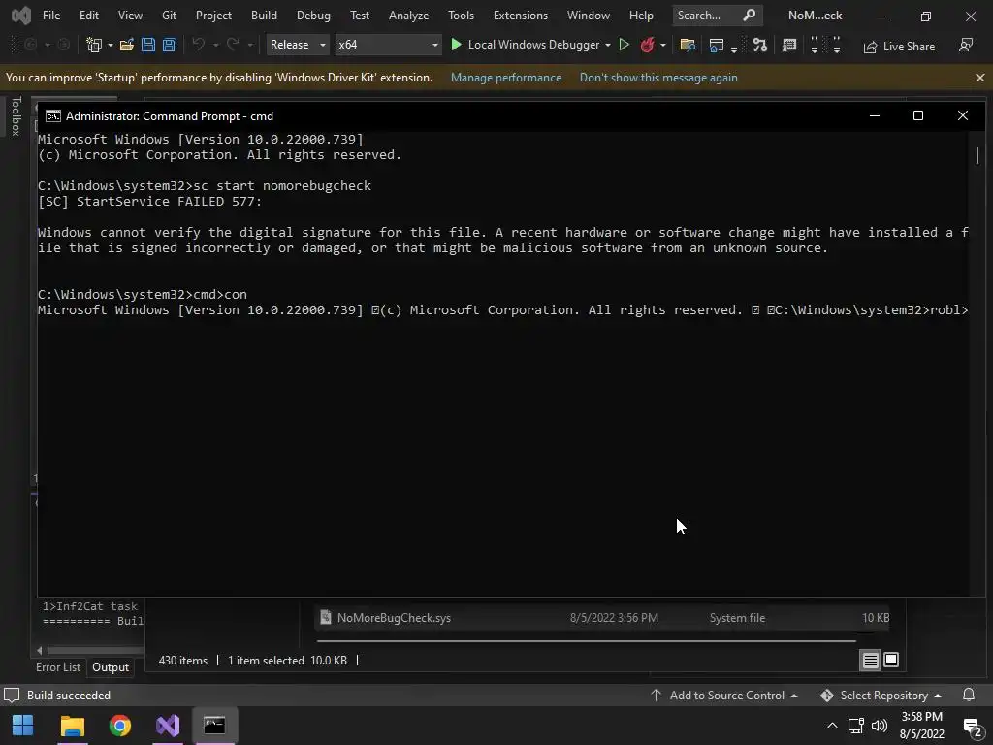Click the comment list toolbar icon
Image resolution: width=993 pixels, height=745 pixels.
pos(789,45)
